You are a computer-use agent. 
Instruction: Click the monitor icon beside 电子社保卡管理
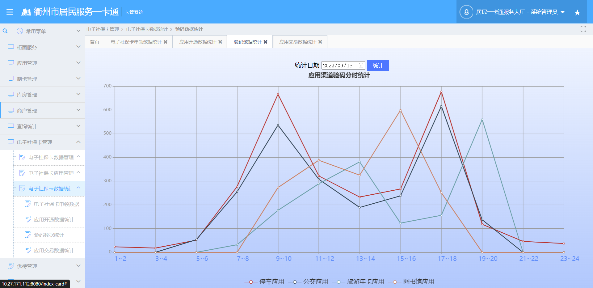[x=11, y=142]
